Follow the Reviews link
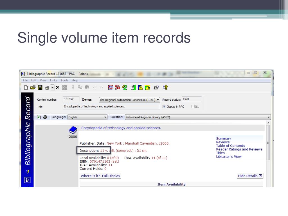 tap(223, 142)
